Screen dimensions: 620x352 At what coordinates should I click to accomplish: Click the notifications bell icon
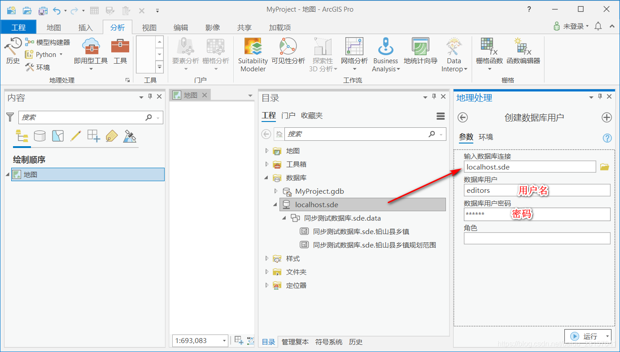[598, 26]
